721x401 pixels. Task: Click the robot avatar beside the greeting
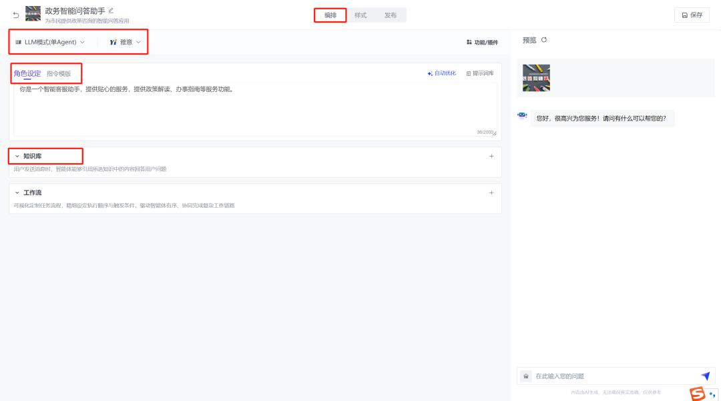[522, 115]
